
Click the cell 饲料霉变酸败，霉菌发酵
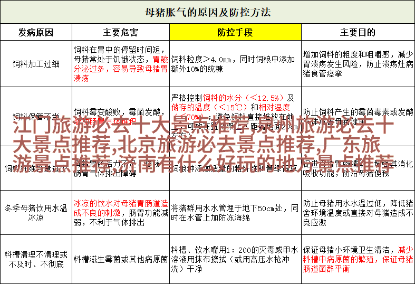121,116
